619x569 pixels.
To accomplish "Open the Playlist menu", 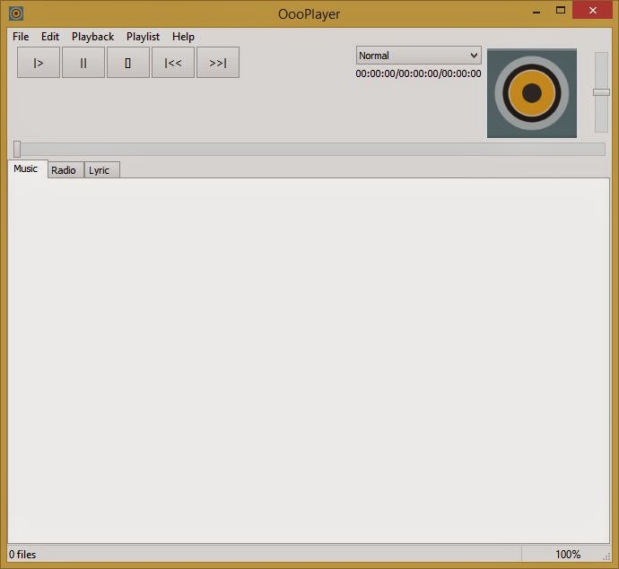I will [143, 37].
